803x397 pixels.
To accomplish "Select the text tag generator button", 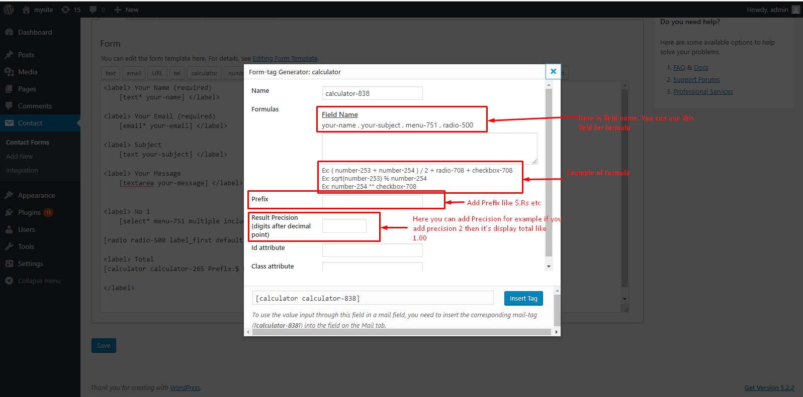I will (x=111, y=73).
